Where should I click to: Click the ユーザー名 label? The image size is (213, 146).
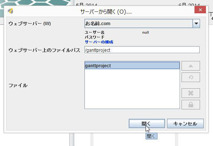(x=94, y=33)
